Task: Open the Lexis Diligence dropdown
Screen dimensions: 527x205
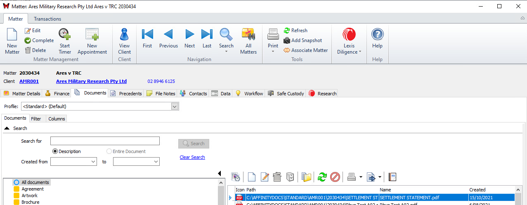Action: 349,41
